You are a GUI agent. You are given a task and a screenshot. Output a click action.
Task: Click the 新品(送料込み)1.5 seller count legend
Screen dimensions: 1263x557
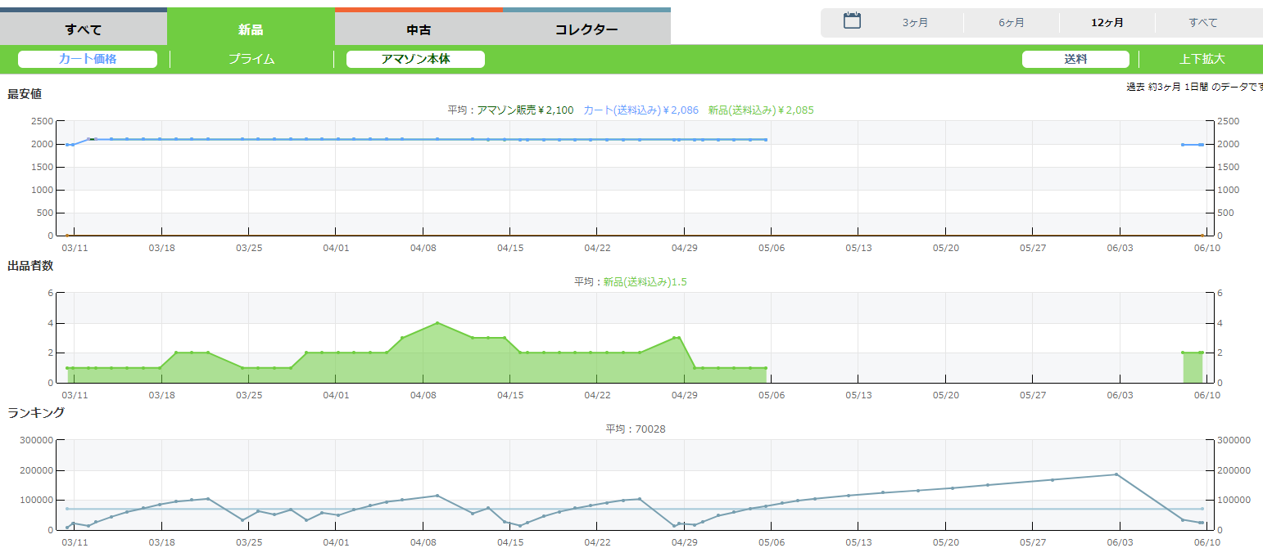[x=645, y=281]
